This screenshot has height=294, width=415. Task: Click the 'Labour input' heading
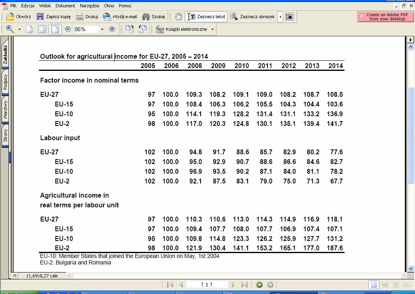60,138
